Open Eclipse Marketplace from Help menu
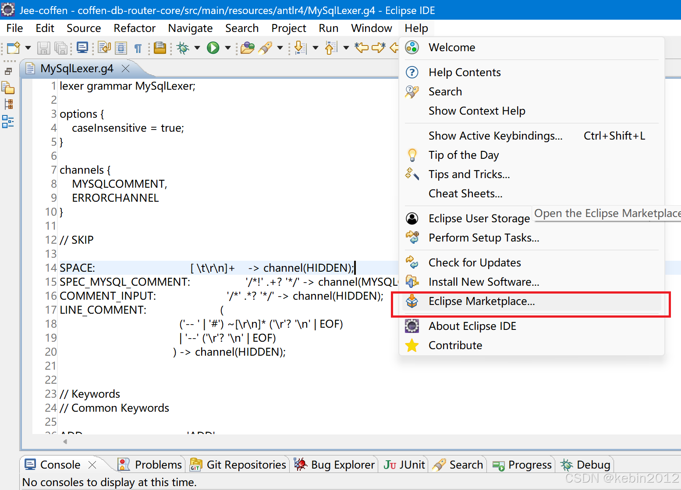681x490 pixels. pyautogui.click(x=532, y=301)
